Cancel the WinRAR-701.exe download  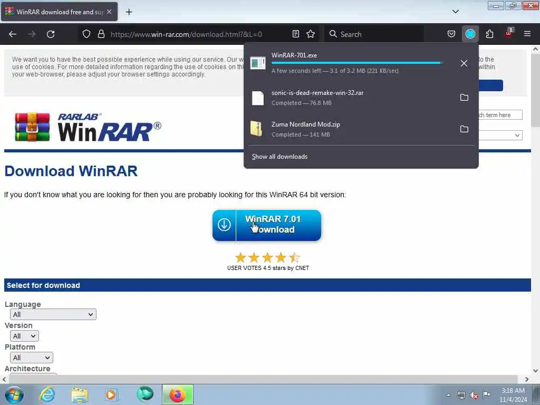coord(464,63)
